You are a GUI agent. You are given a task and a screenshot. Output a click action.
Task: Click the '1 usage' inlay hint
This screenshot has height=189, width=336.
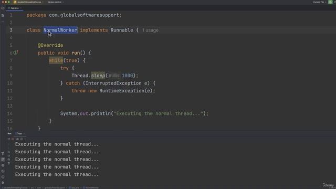150,30
